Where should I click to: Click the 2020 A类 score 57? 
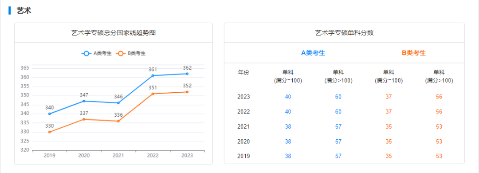coord(338,142)
